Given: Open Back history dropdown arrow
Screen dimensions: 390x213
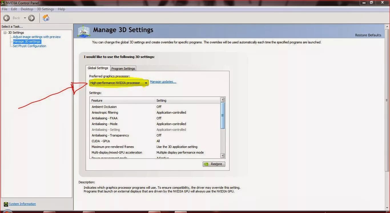Looking at the screenshot, I should 25,18.
